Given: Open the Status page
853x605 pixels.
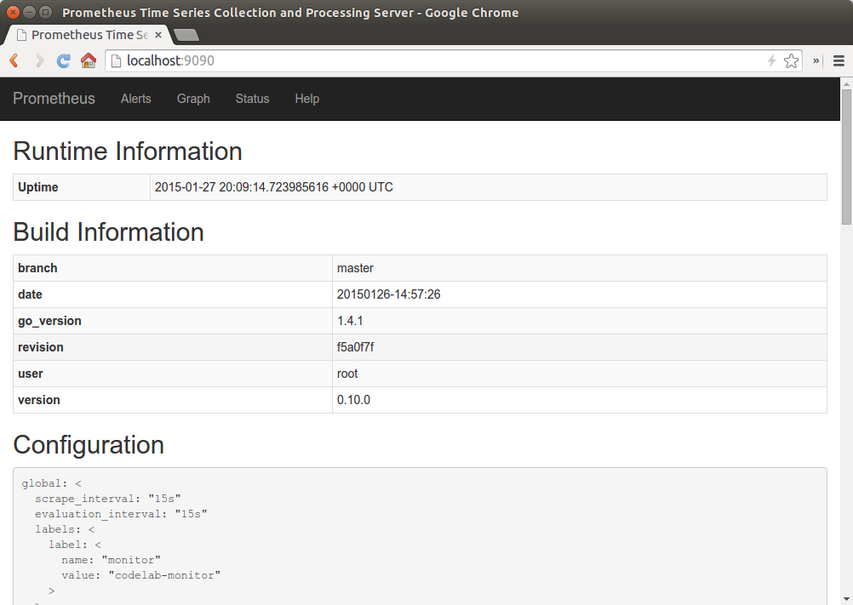Looking at the screenshot, I should pos(253,99).
